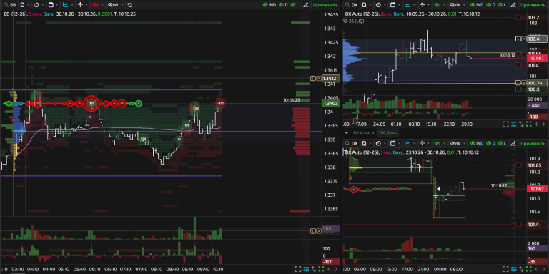Toggle L visibility in DX daily chart
This screenshot has width=549, height=274.
503,5
